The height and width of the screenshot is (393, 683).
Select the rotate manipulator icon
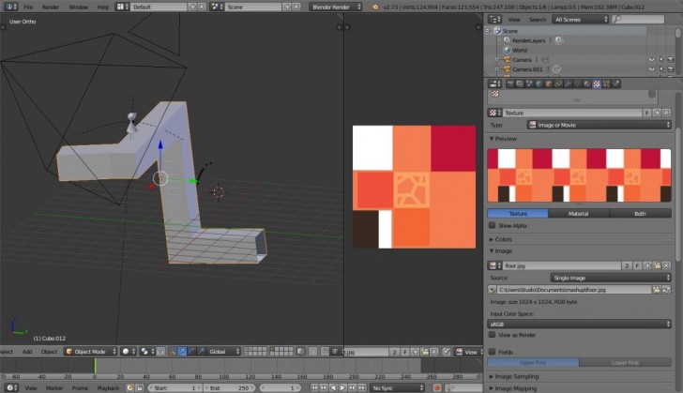click(191, 351)
